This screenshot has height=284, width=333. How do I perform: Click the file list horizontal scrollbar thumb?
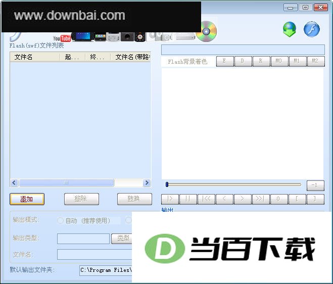coord(66,182)
